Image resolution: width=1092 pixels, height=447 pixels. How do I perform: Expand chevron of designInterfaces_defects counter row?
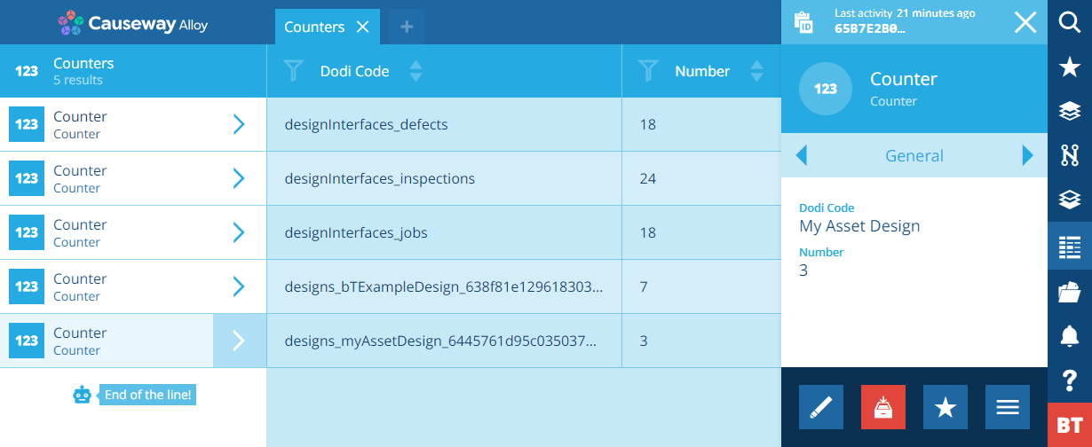click(238, 124)
